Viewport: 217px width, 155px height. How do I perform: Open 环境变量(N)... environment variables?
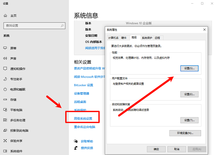[185, 133]
